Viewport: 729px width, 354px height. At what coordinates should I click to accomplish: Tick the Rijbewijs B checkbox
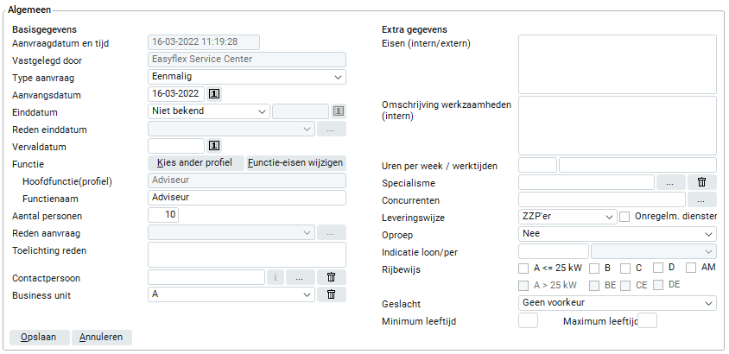point(594,268)
